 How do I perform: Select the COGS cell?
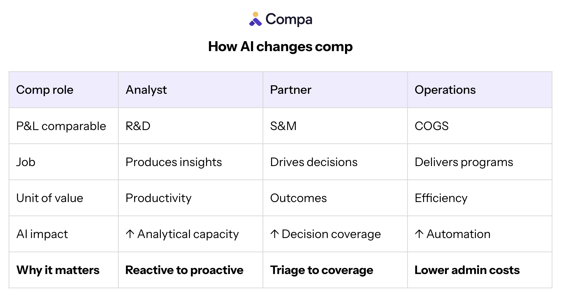pos(431,126)
